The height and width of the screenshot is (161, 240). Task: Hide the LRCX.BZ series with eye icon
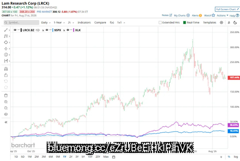pos(15,30)
